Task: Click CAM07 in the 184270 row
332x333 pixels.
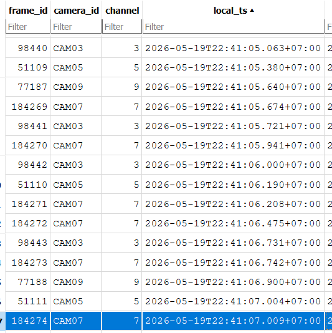Action: [x=68, y=145]
